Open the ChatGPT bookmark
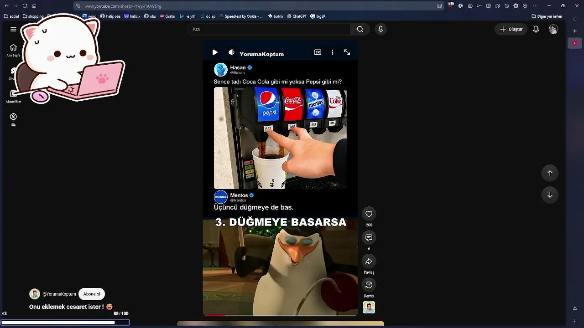 (297, 16)
